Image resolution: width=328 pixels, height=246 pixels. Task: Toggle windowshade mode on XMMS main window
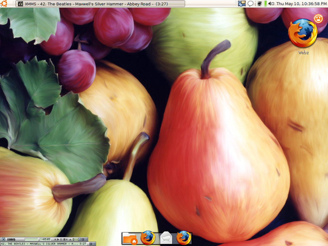click(83, 239)
